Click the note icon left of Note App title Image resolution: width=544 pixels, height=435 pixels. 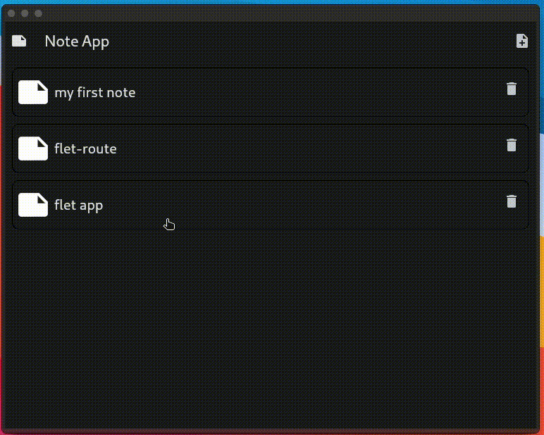19,41
